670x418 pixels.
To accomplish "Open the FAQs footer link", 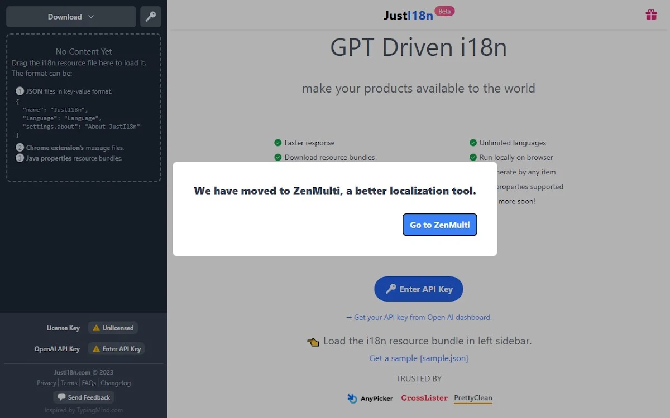I will pyautogui.click(x=89, y=383).
